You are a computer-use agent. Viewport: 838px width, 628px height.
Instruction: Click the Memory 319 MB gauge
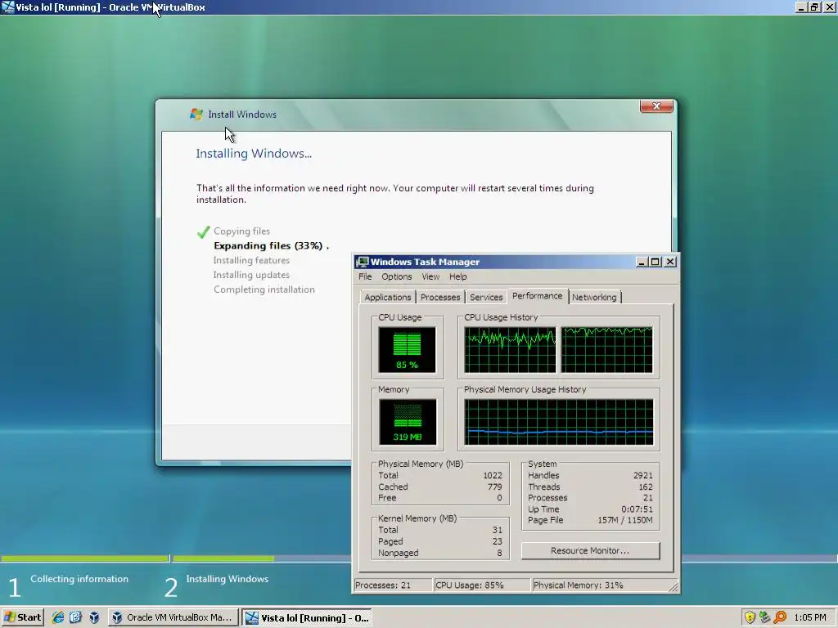pyautogui.click(x=408, y=422)
